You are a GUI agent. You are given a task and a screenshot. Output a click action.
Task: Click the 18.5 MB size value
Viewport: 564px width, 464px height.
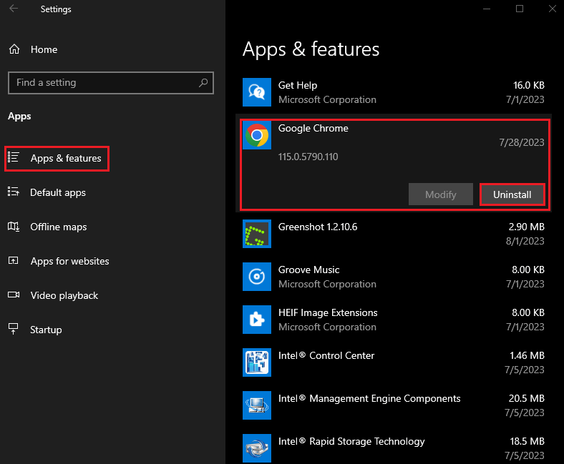(527, 441)
